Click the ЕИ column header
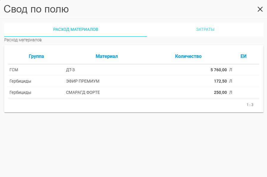Viewport: 267px width, 177px height. click(x=244, y=56)
